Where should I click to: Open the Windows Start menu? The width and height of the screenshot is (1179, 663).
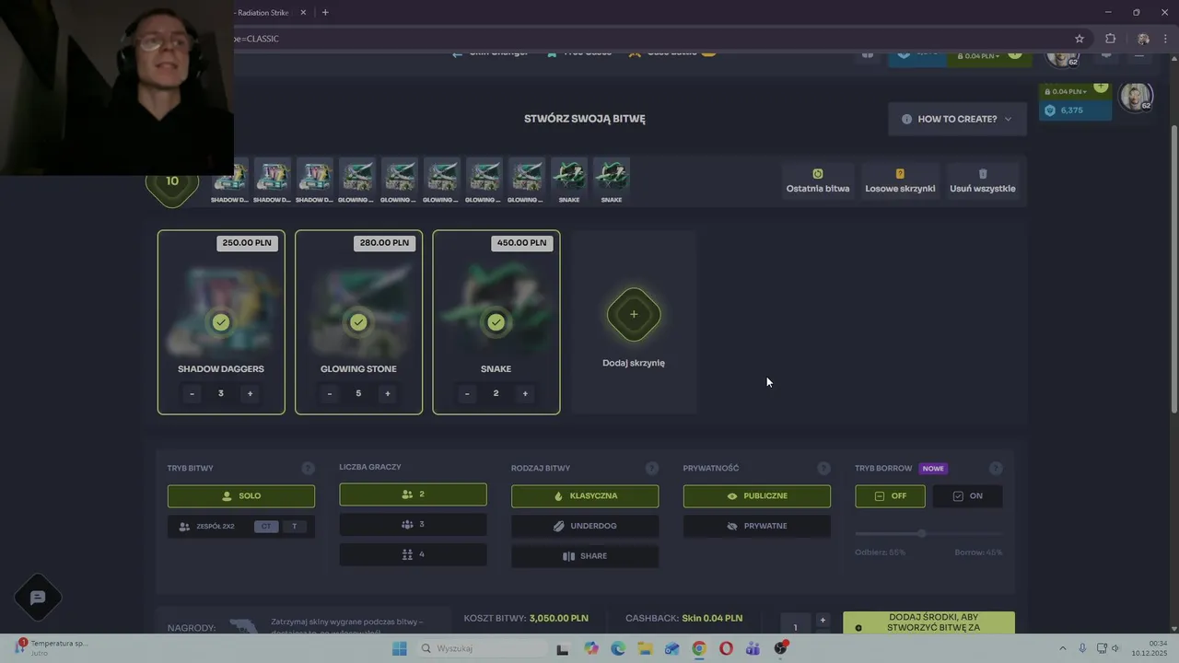pos(399,649)
